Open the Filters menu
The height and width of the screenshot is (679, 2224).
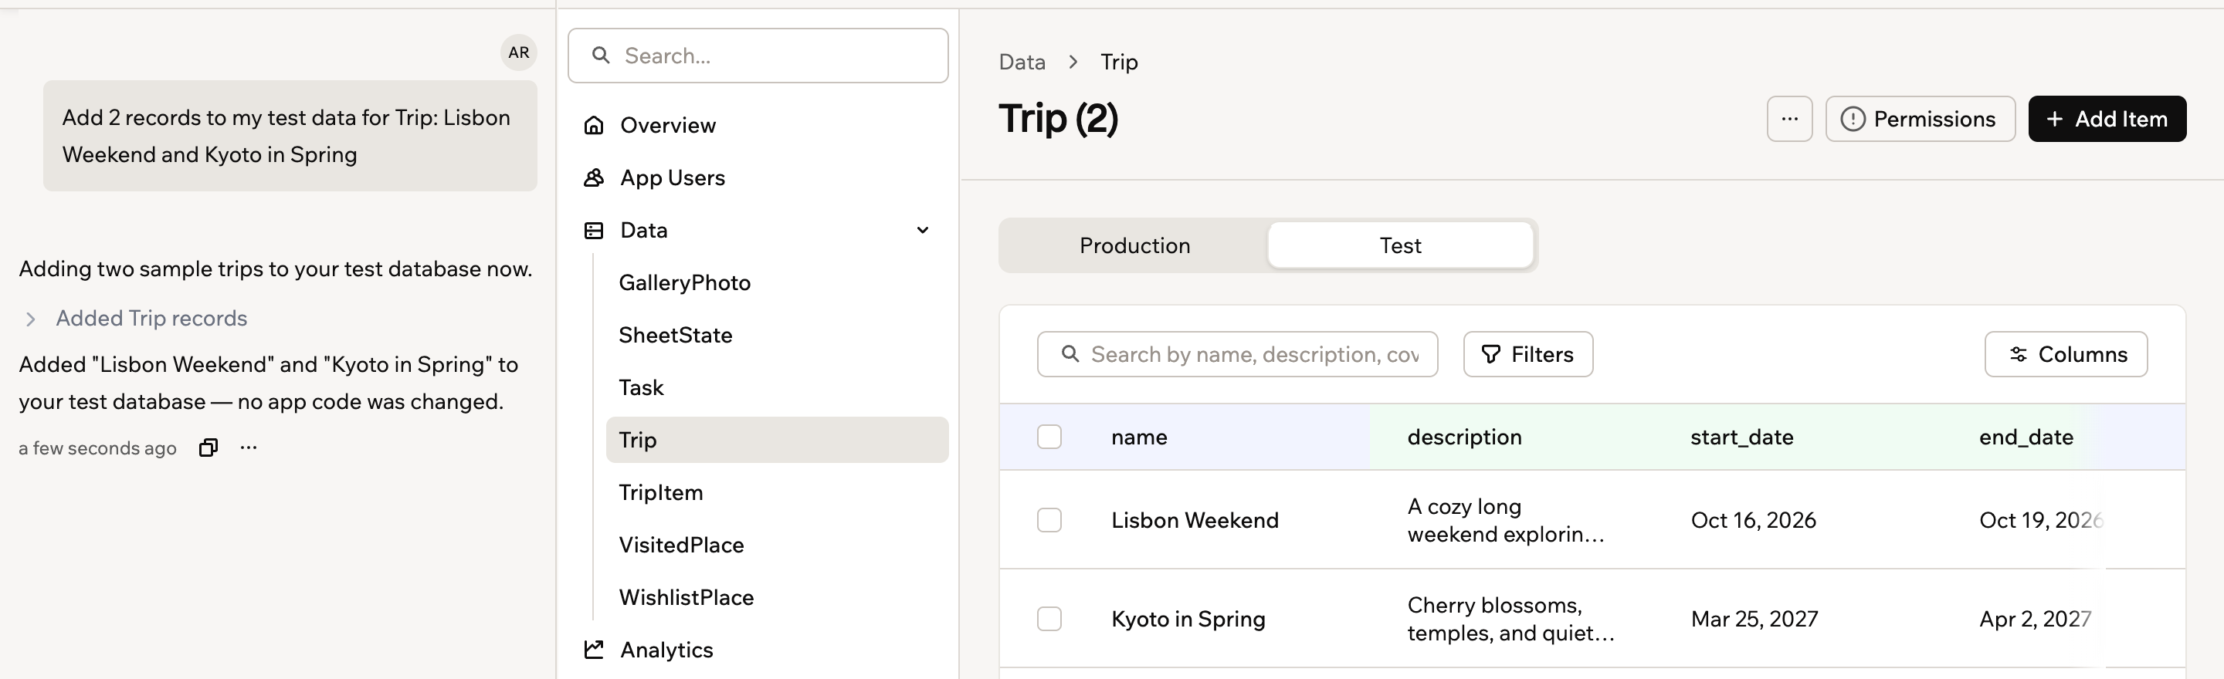point(1528,353)
